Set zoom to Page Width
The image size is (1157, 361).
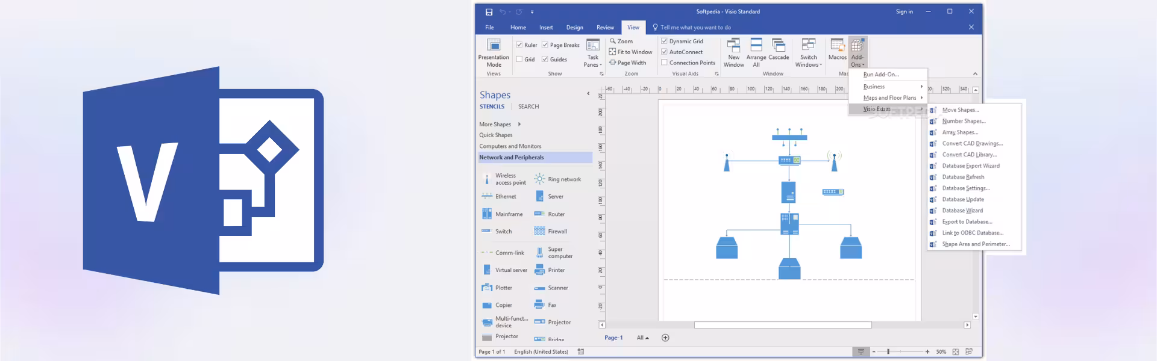click(628, 63)
